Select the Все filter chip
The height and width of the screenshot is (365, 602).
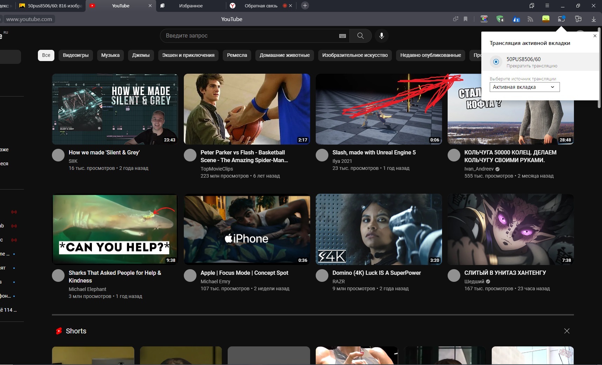(x=46, y=55)
